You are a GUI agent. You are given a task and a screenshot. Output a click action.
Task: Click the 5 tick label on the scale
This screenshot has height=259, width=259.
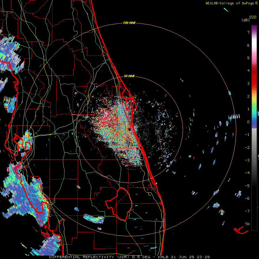pos(248,58)
